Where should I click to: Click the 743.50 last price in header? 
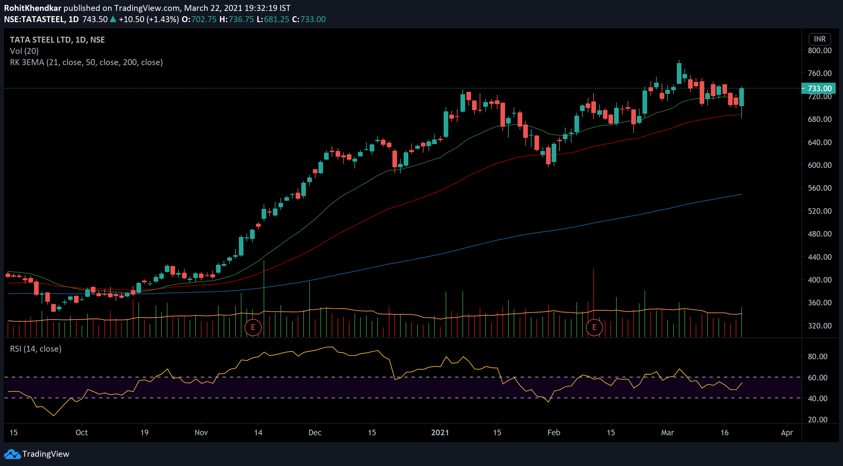[x=95, y=19]
